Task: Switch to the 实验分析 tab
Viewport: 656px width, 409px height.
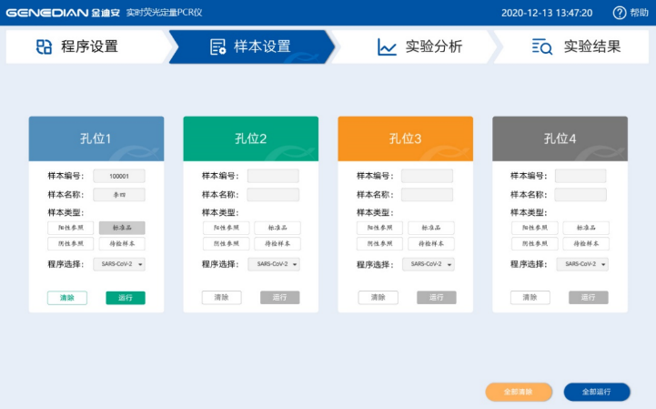Action: pyautogui.click(x=420, y=47)
